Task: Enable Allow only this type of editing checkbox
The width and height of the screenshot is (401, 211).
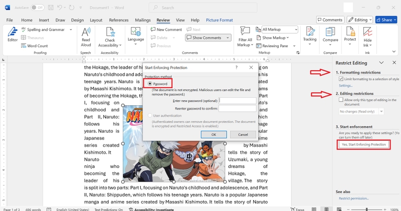Action: (x=341, y=100)
